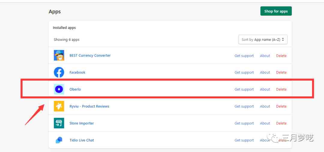
Task: Click the Store Importer app icon
Action: [59, 123]
